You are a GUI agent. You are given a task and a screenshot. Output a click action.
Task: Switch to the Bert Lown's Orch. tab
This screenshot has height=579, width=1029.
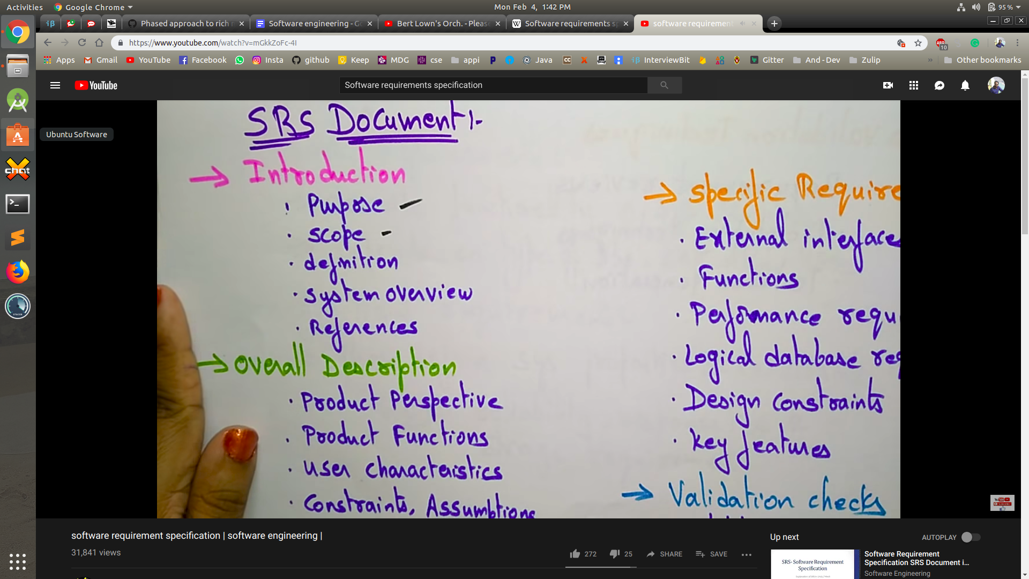click(x=442, y=24)
